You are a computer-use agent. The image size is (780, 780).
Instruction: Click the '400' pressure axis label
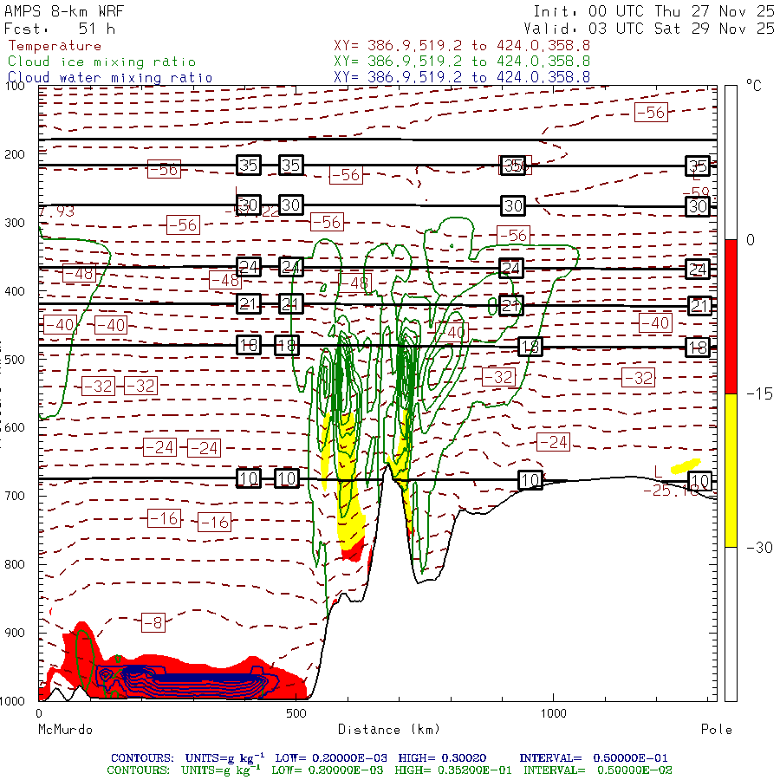tap(15, 291)
